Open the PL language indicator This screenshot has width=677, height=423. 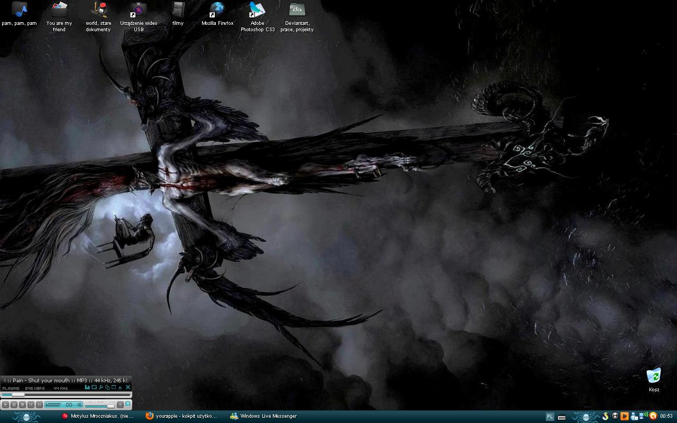550,417
